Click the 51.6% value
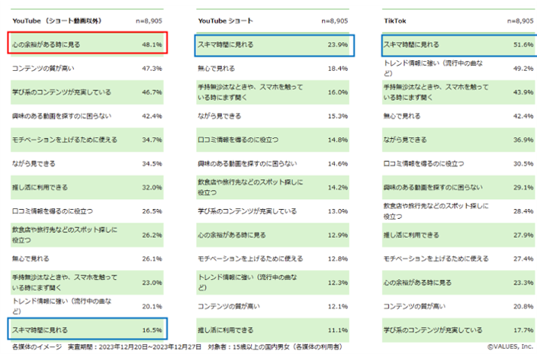The image size is (537, 354). [x=523, y=44]
